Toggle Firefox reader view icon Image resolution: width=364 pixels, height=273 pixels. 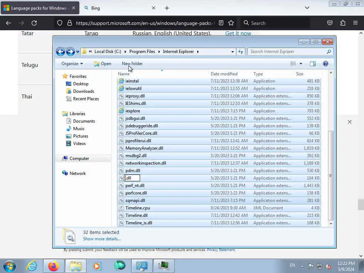pos(221,23)
